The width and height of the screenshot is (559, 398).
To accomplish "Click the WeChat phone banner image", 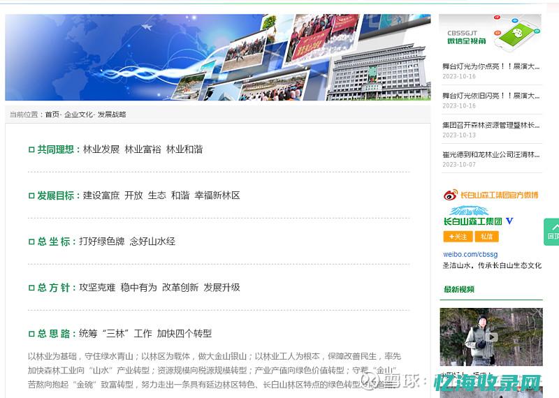I will 491,31.
